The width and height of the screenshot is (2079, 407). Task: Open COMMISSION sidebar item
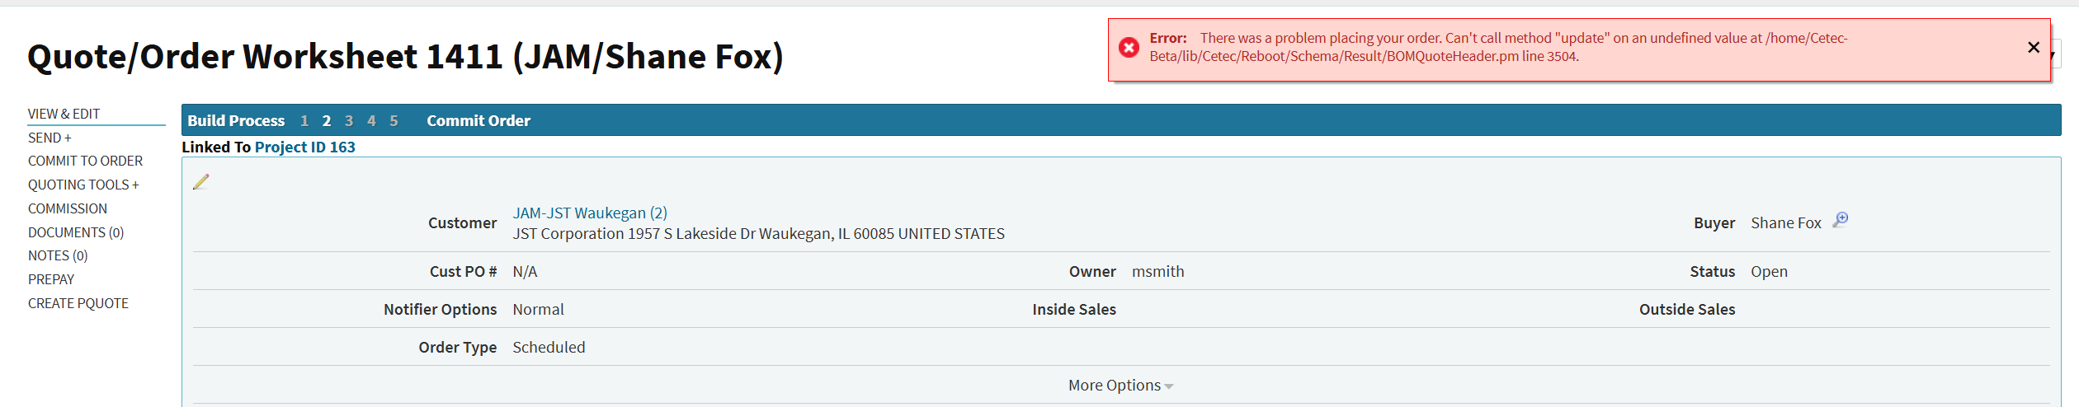pyautogui.click(x=68, y=208)
